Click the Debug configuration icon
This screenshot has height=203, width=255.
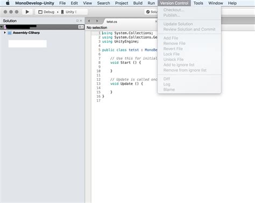click(x=40, y=12)
